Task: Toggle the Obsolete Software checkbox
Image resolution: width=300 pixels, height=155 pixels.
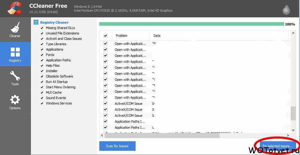Action: [42, 76]
